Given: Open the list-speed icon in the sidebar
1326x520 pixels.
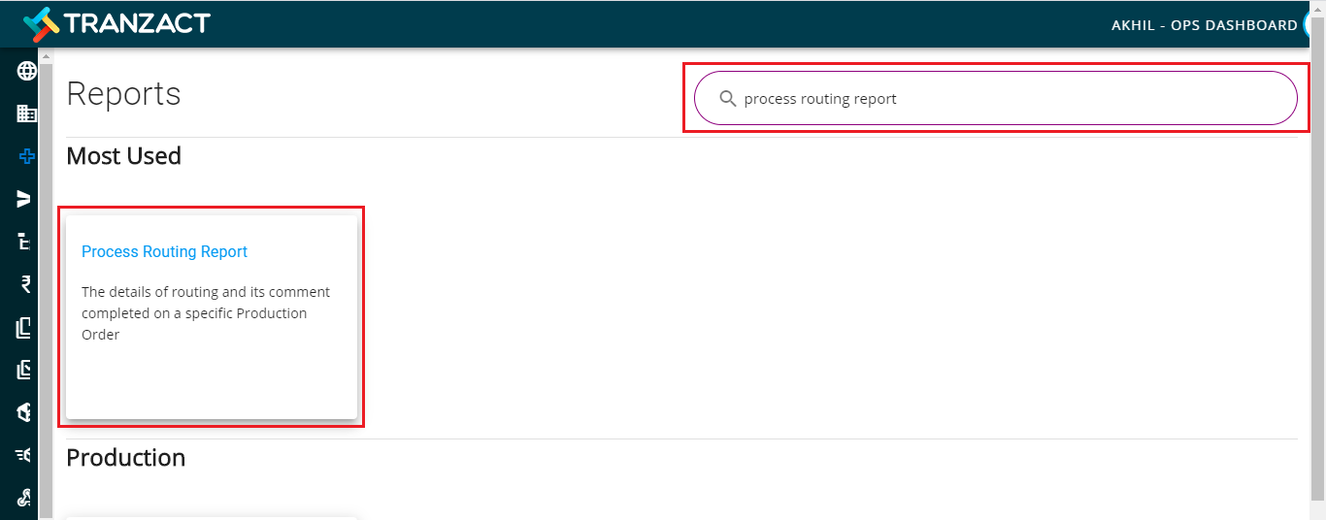Looking at the screenshot, I should [x=24, y=455].
